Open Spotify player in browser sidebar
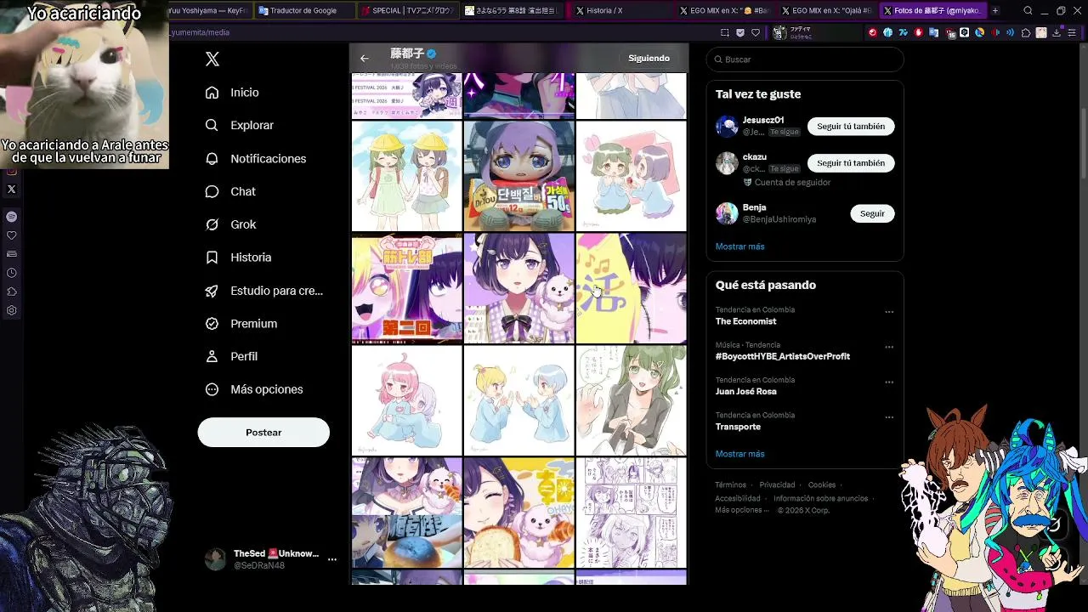Screen dimensions: 1088x612 click(x=12, y=217)
